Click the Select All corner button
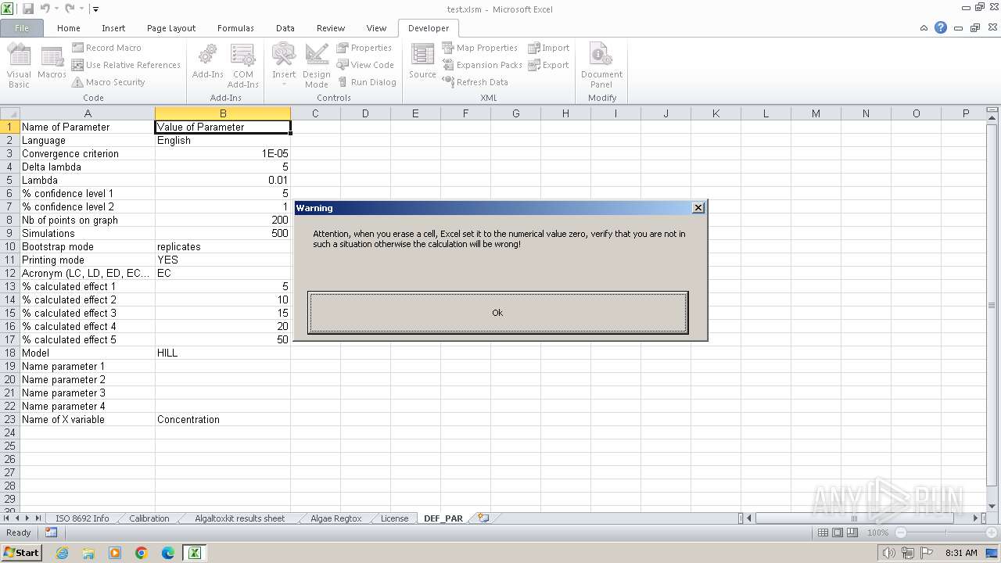Viewport: 1001px width, 563px height. tap(9, 113)
